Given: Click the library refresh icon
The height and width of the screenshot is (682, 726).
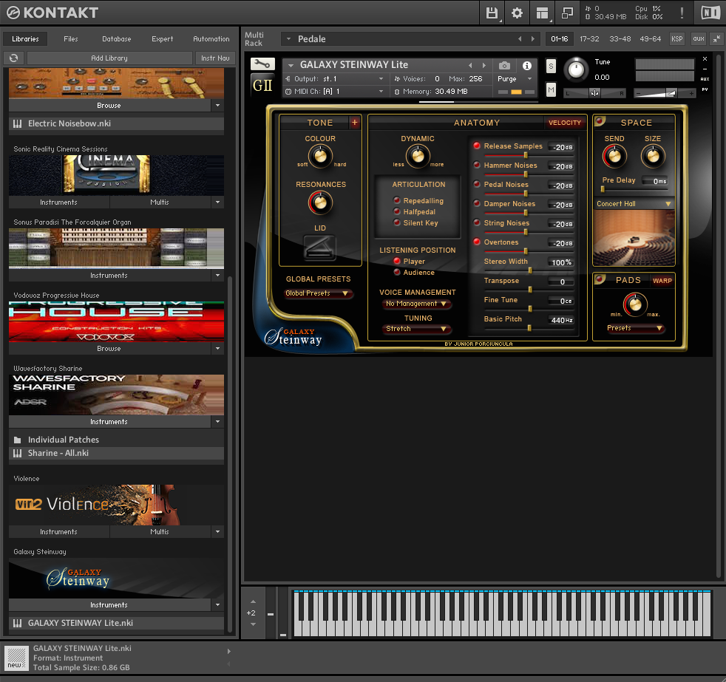Looking at the screenshot, I should 13,58.
